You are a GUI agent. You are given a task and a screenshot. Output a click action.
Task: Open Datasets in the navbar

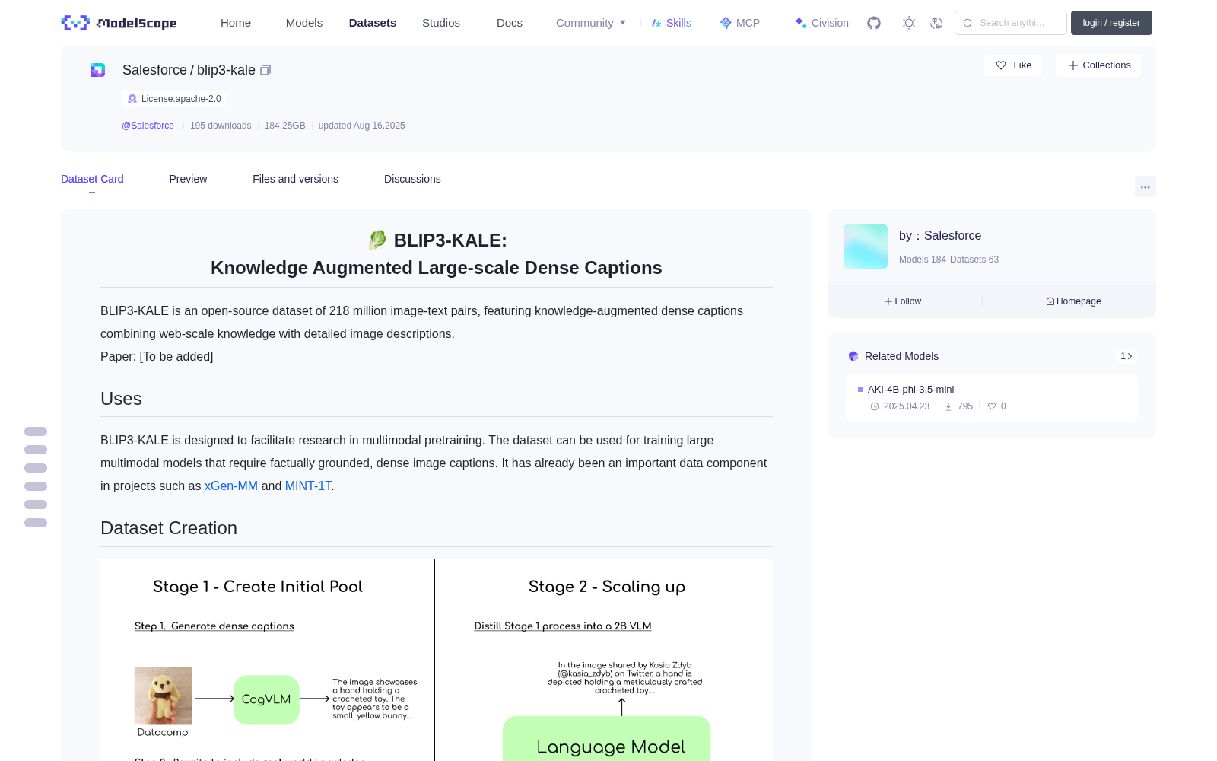pos(373,23)
